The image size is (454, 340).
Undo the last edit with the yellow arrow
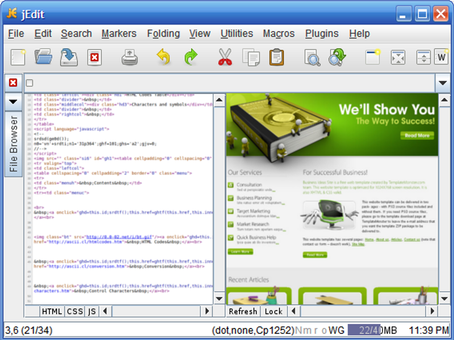(163, 57)
